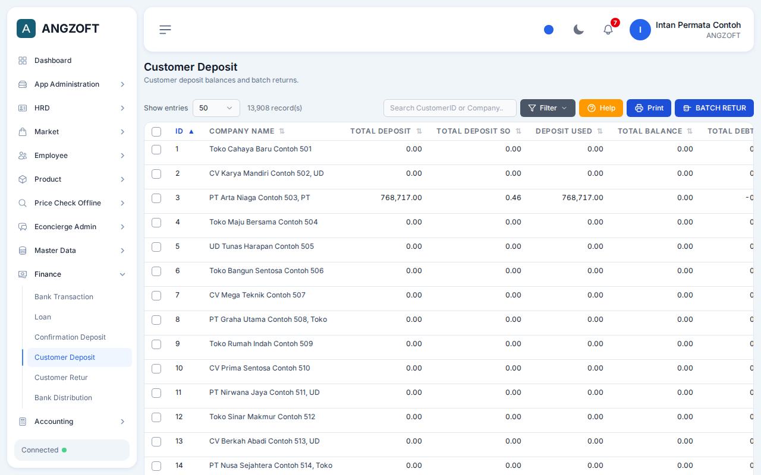761x475 pixels.
Task: Click the Dashboard grid icon
Action: tap(23, 61)
